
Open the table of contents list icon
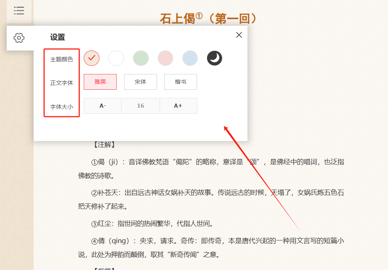(19, 10)
